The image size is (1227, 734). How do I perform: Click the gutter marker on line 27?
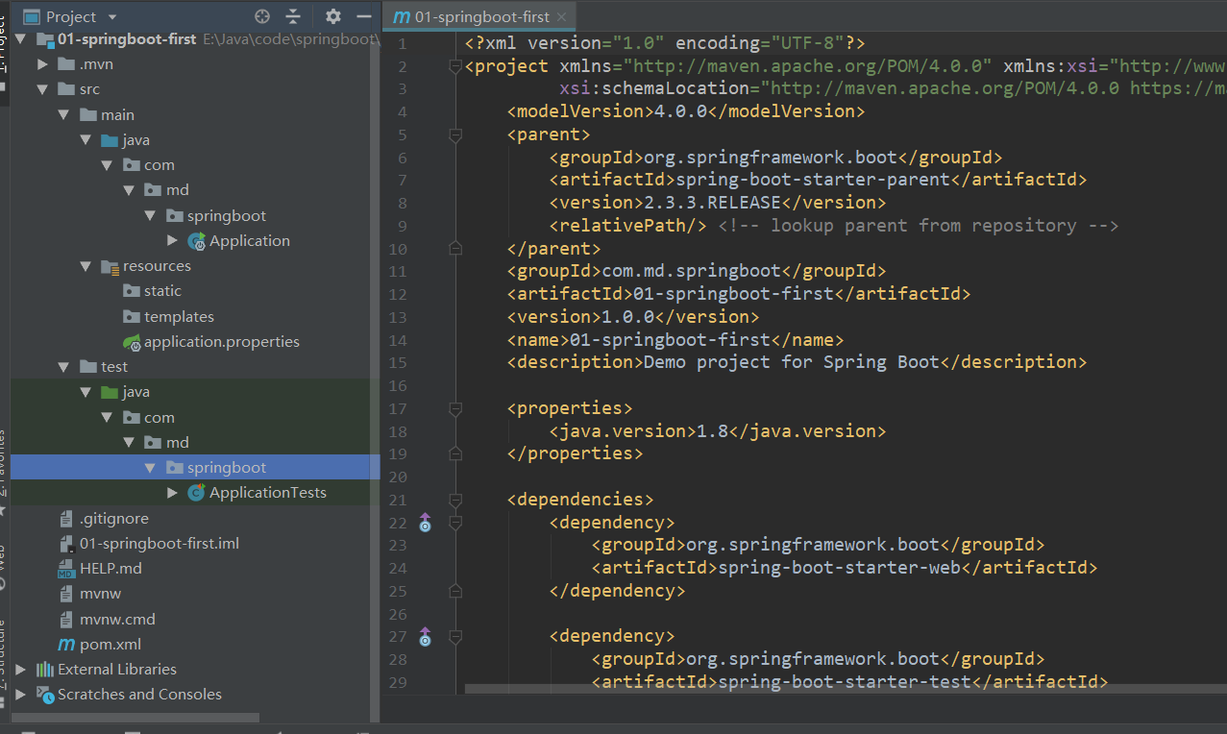click(x=426, y=636)
